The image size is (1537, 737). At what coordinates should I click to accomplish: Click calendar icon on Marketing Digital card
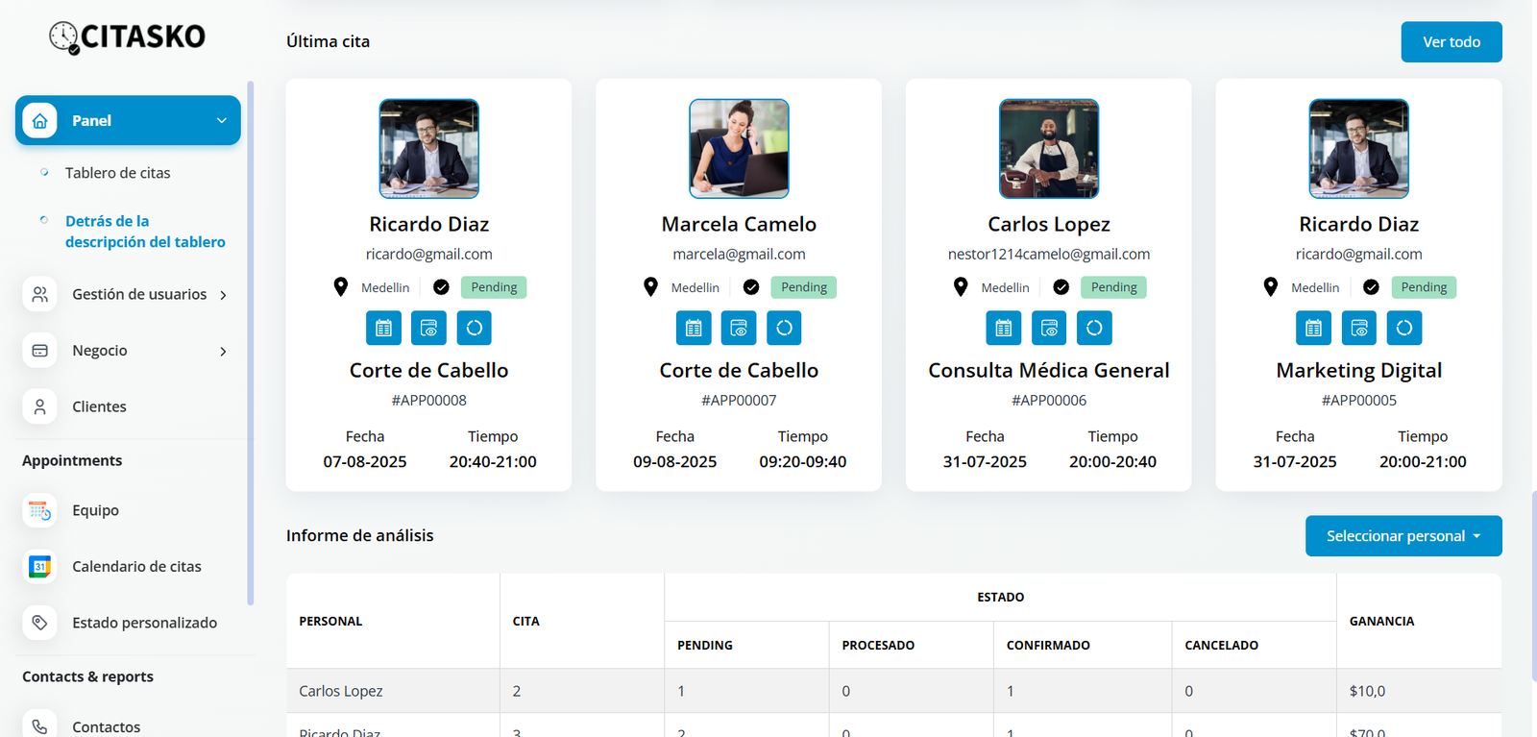click(x=1313, y=328)
